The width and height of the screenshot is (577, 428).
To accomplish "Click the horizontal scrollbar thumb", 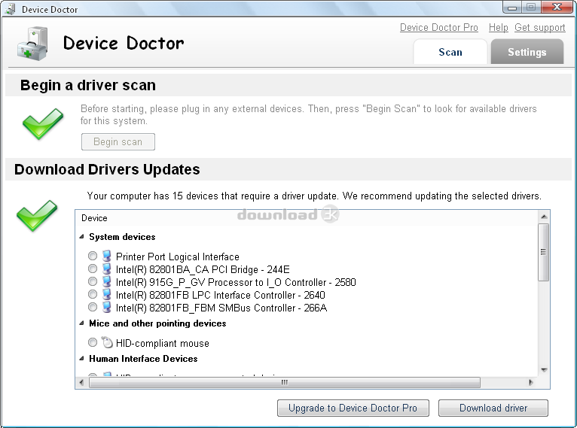I will (x=285, y=382).
